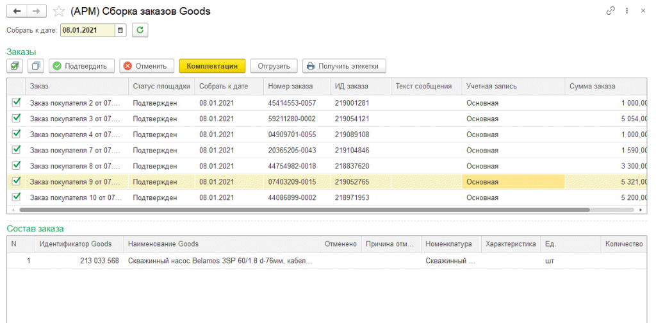Open the calendar picker for the date field
Image resolution: width=656 pixels, height=323 pixels.
coord(120,30)
